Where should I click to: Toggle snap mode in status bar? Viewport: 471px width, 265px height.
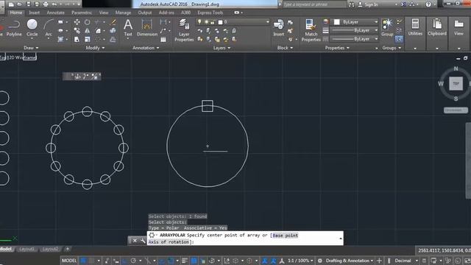tap(91, 261)
